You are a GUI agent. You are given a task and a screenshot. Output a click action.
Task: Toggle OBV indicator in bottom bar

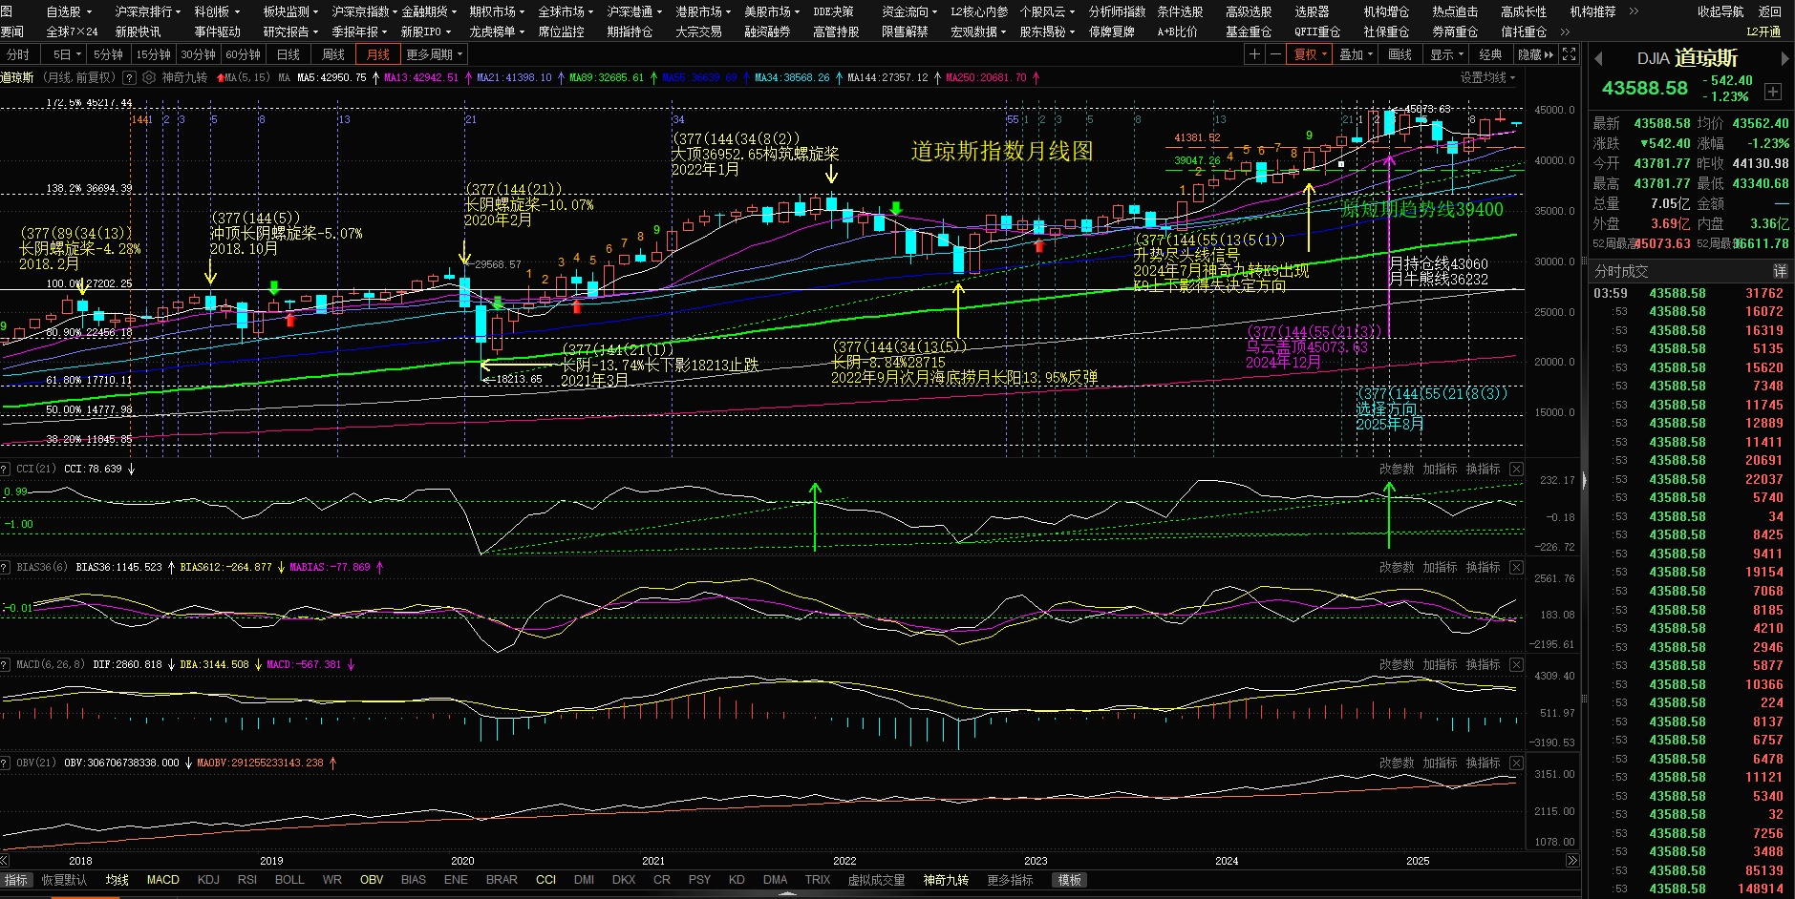coord(372,880)
